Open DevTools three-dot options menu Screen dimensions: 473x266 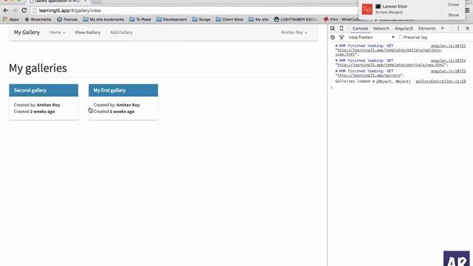pos(458,28)
